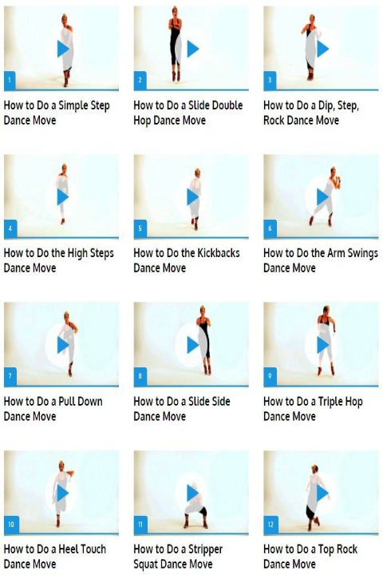The width and height of the screenshot is (383, 575).
Task: Play the Top Rock dance video
Action: tap(321, 494)
